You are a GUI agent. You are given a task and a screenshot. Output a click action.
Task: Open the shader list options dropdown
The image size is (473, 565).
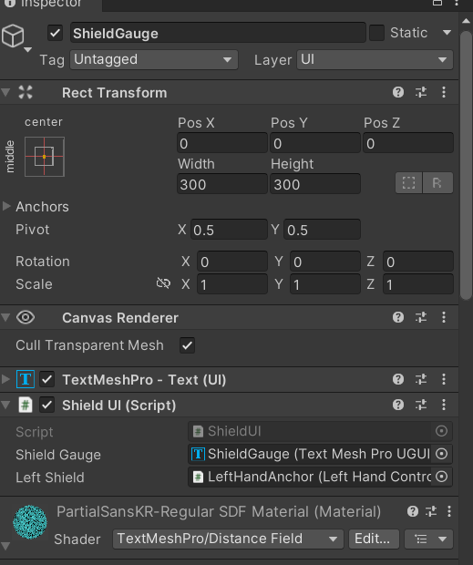(428, 539)
